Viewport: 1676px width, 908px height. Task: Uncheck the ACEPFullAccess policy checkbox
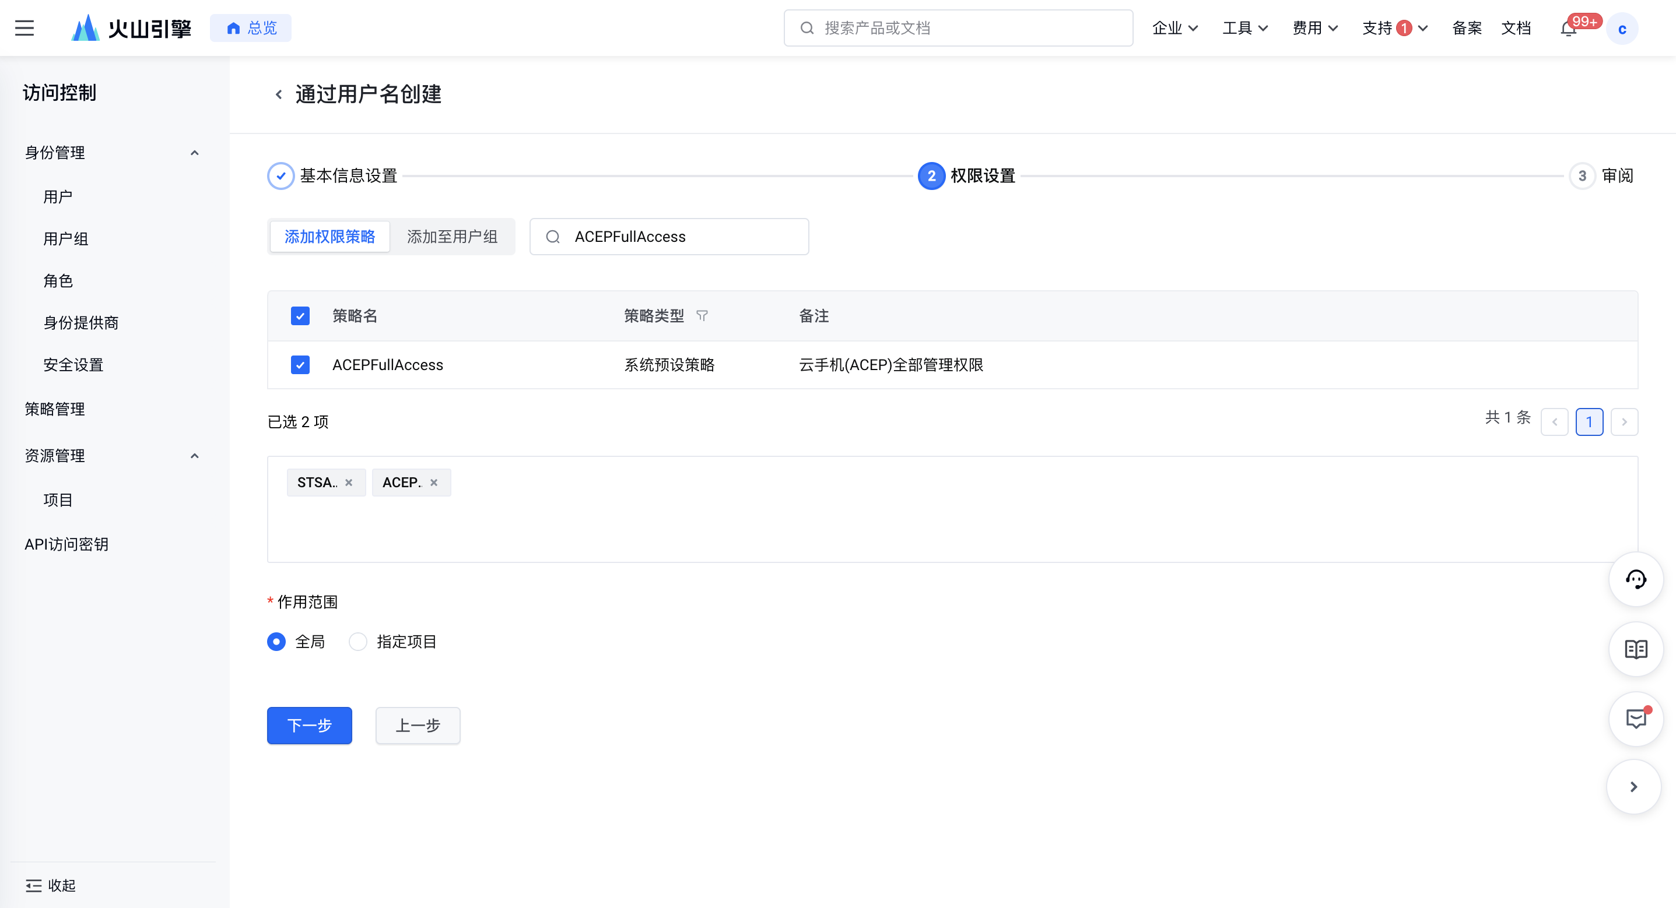click(300, 365)
